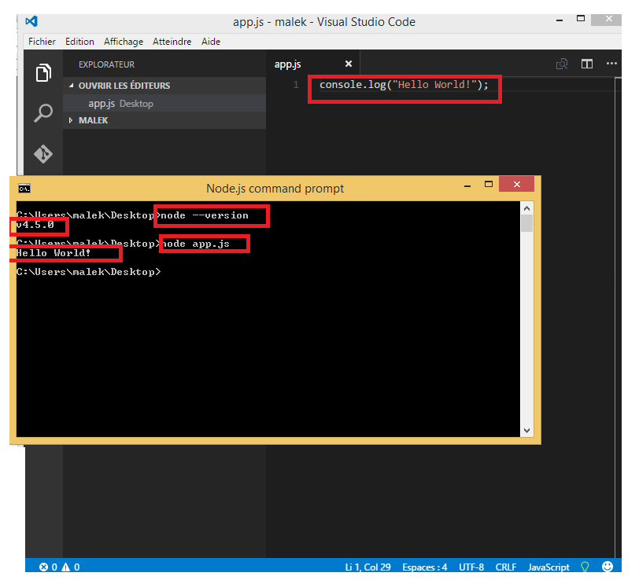Open the editor More actions ellipsis
The height and width of the screenshot is (580, 639).
pos(611,64)
